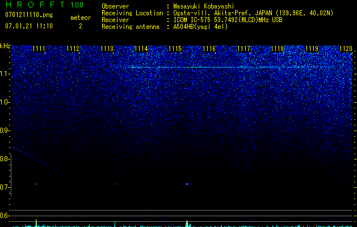Click time marker 1116

click(209, 49)
